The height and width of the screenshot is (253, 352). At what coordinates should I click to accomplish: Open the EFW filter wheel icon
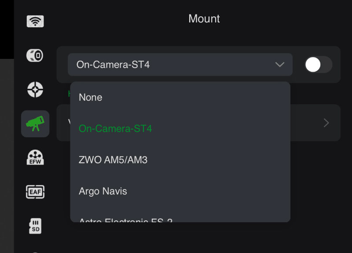pyautogui.click(x=35, y=158)
